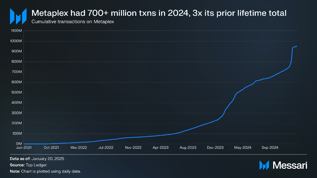Screen dimensions: 317x178
Task: Click the Messari wordmark text
Action: coord(290,165)
